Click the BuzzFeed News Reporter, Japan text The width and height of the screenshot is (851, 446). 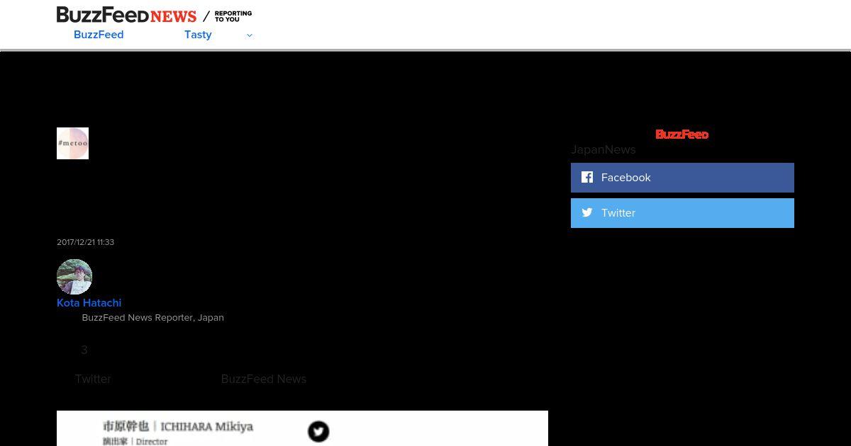(152, 317)
